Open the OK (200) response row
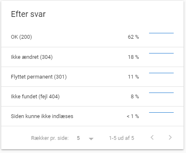 (92, 37)
